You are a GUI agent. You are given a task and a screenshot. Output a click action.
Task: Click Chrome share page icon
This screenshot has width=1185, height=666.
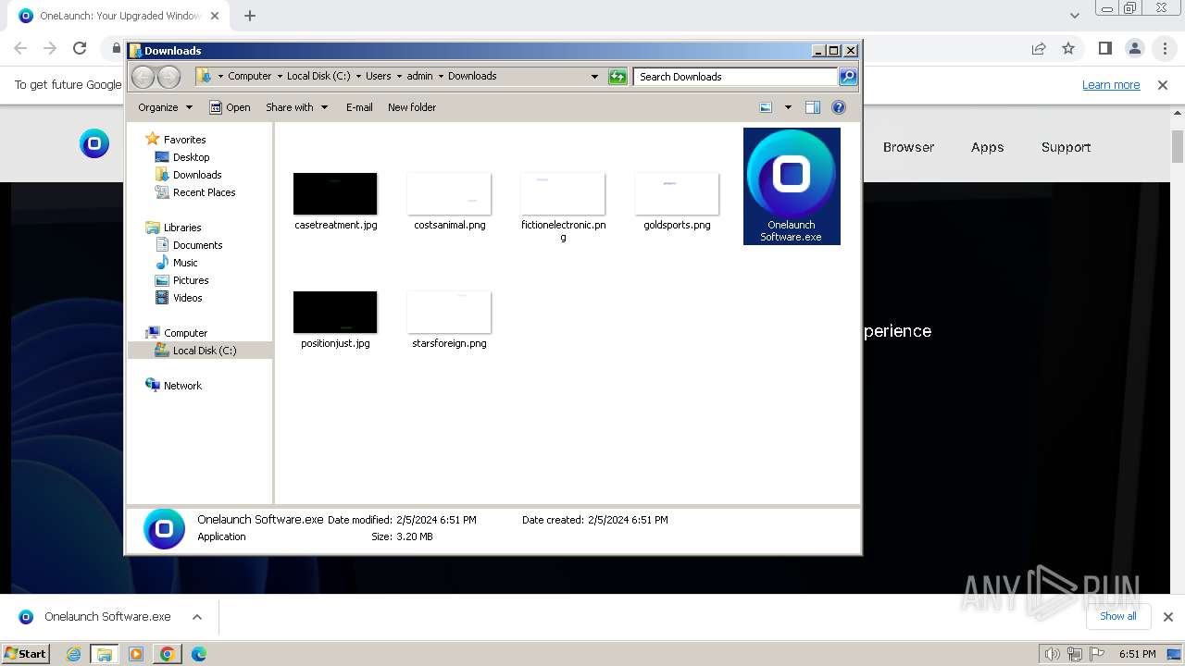pyautogui.click(x=1039, y=49)
